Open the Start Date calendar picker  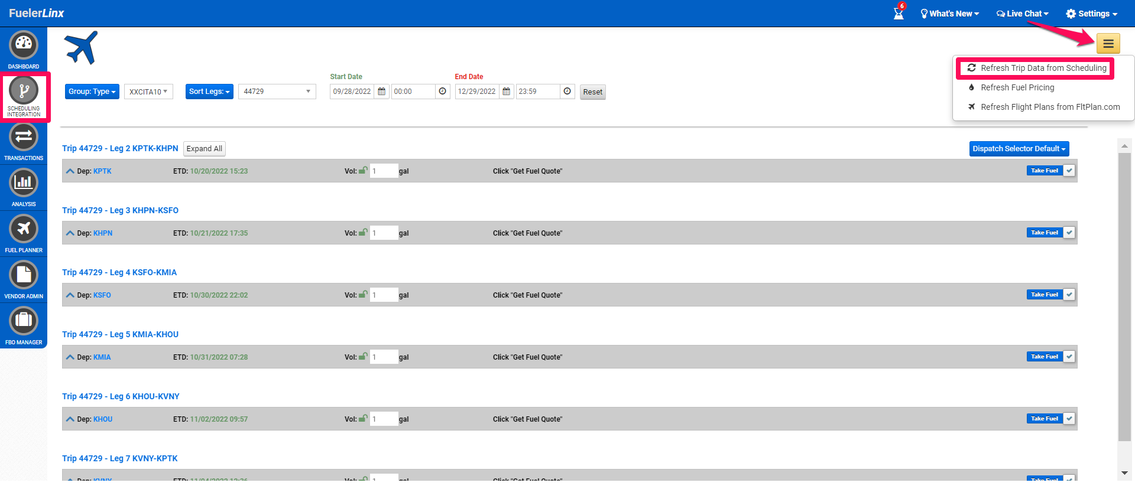[382, 92]
